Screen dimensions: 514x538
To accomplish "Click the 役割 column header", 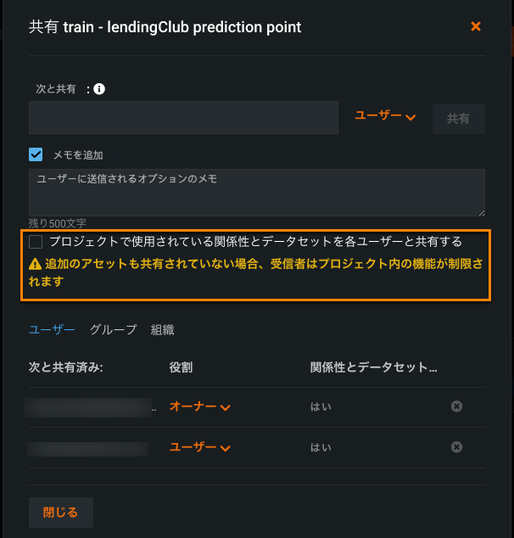I will (x=181, y=367).
